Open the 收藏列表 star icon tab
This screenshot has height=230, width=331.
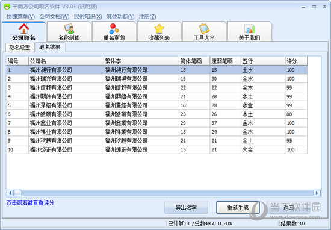click(x=159, y=32)
